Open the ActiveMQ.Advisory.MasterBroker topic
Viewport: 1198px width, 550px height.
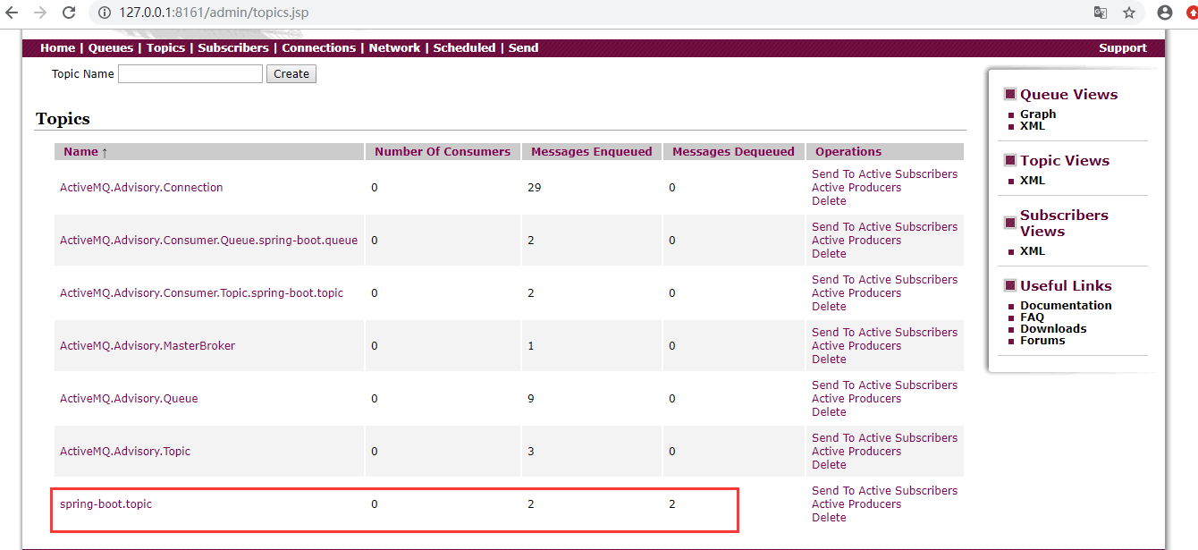tap(148, 346)
